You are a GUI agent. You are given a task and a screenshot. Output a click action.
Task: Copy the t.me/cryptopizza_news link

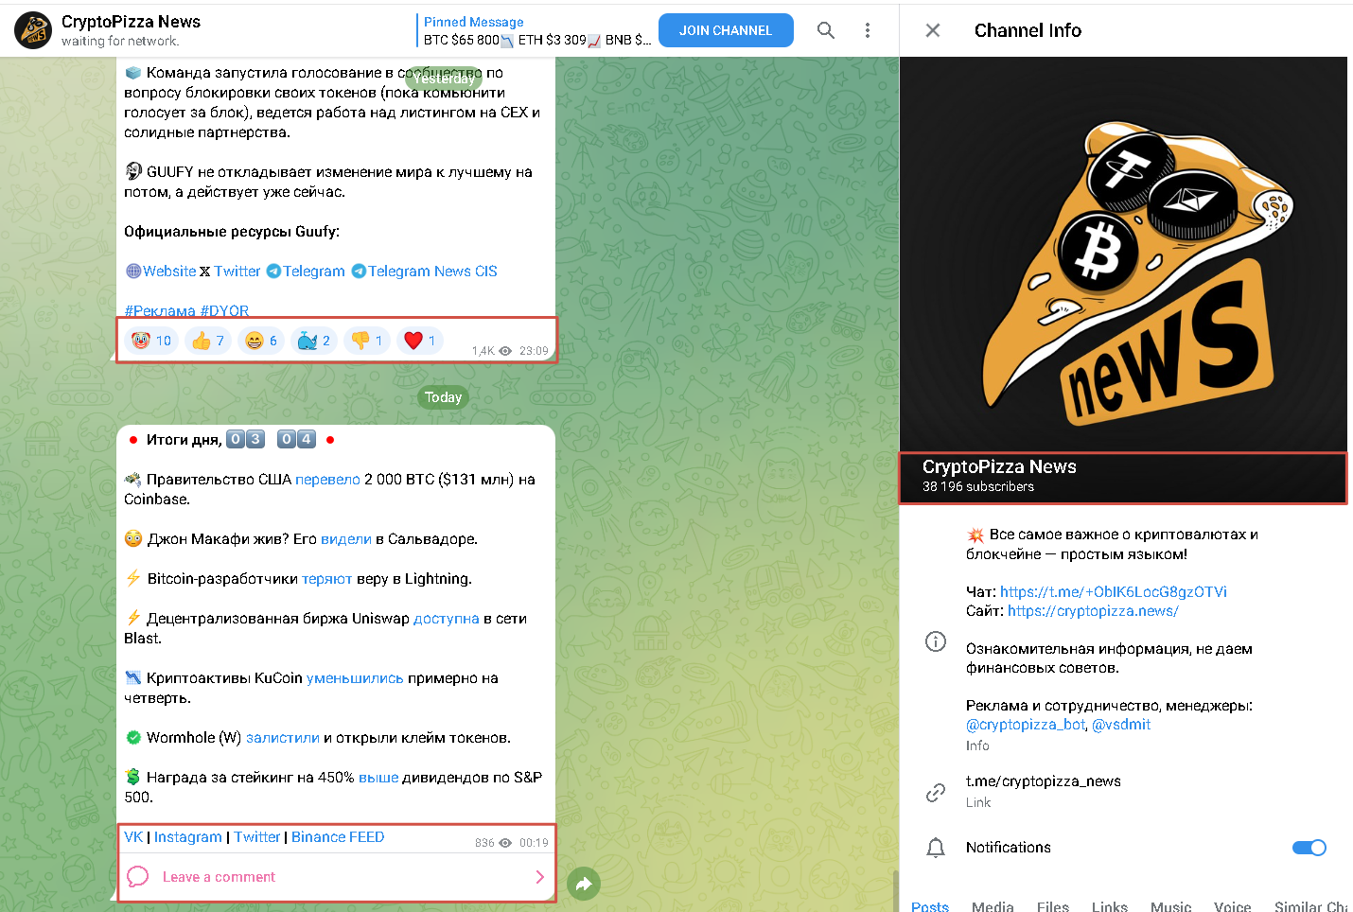click(x=1044, y=781)
